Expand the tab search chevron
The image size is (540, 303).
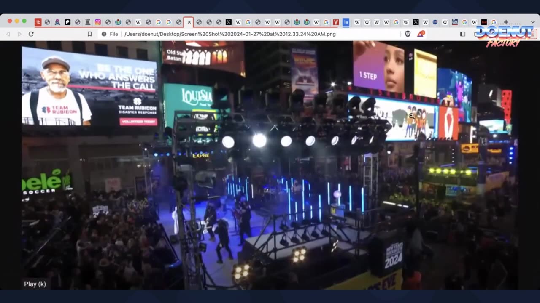[532, 22]
